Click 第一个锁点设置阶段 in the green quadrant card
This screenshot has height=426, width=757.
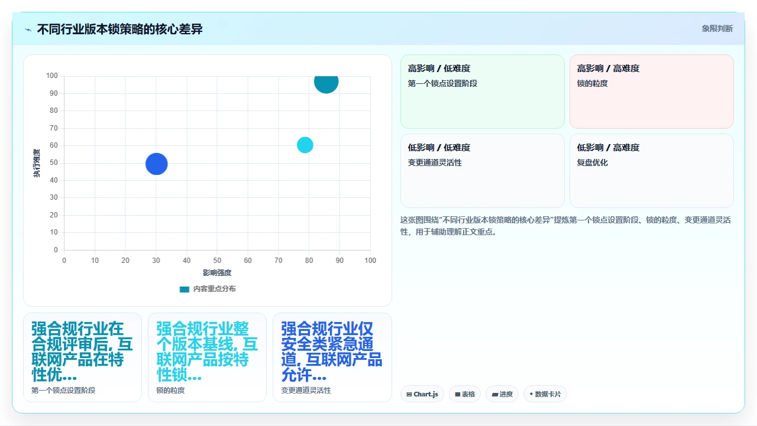tap(442, 83)
